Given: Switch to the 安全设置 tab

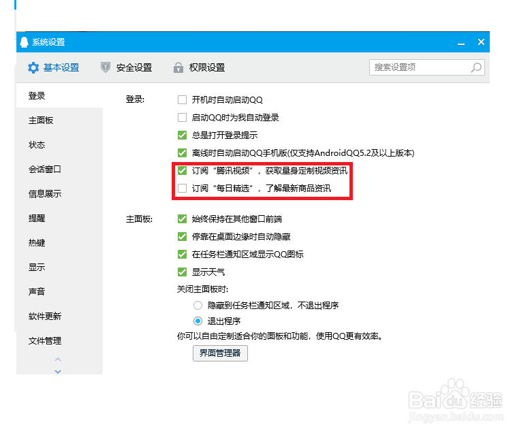Looking at the screenshot, I should (x=126, y=67).
